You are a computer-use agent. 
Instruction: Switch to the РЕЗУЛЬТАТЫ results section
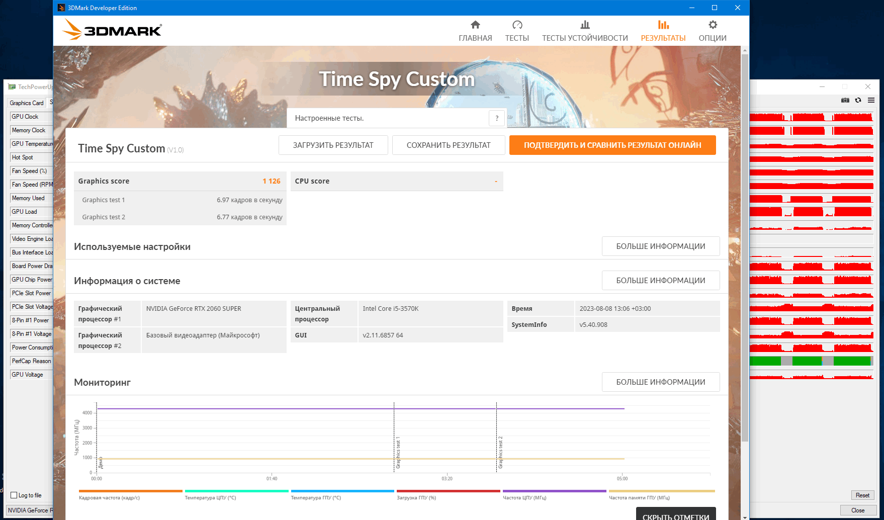[x=663, y=31]
